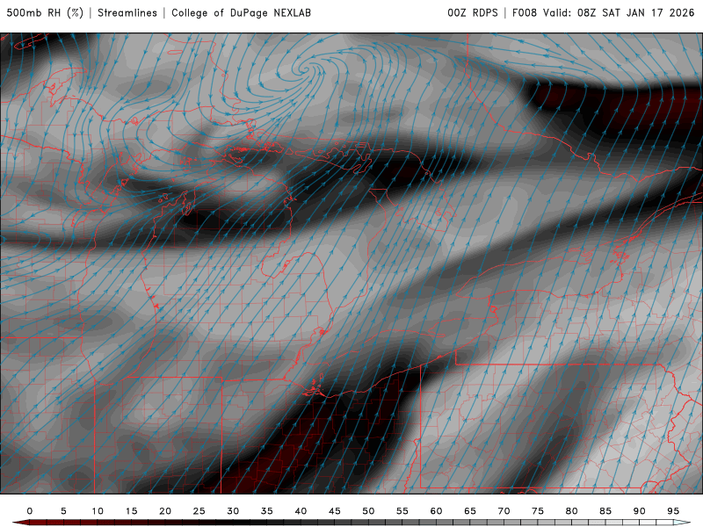Click the colorbar label "10"
Screen dimensions: 703x527
98,511
